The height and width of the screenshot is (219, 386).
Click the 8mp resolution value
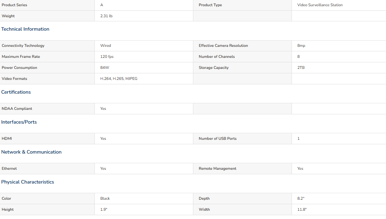tap(301, 46)
